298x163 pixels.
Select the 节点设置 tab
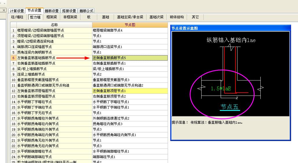pos(34,10)
